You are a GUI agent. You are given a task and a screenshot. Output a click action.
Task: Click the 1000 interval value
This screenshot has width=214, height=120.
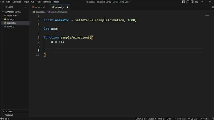(x=131, y=20)
